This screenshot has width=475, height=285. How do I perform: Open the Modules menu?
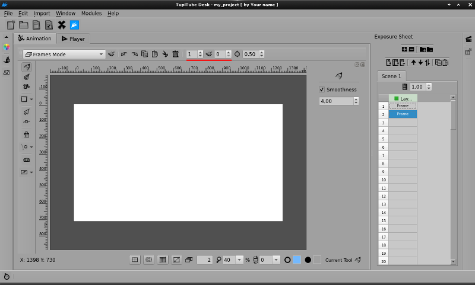click(91, 13)
